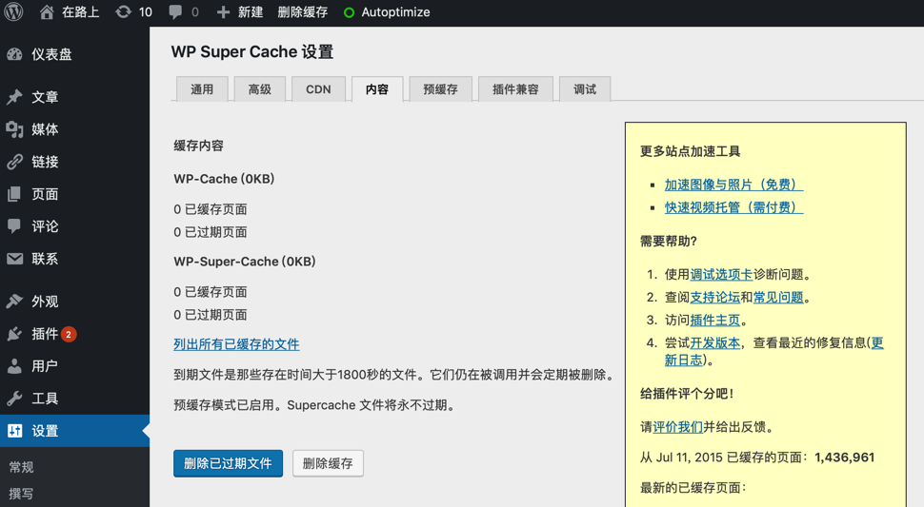The height and width of the screenshot is (507, 924).
Task: Open the 文章 menu item
Action: coord(74,97)
